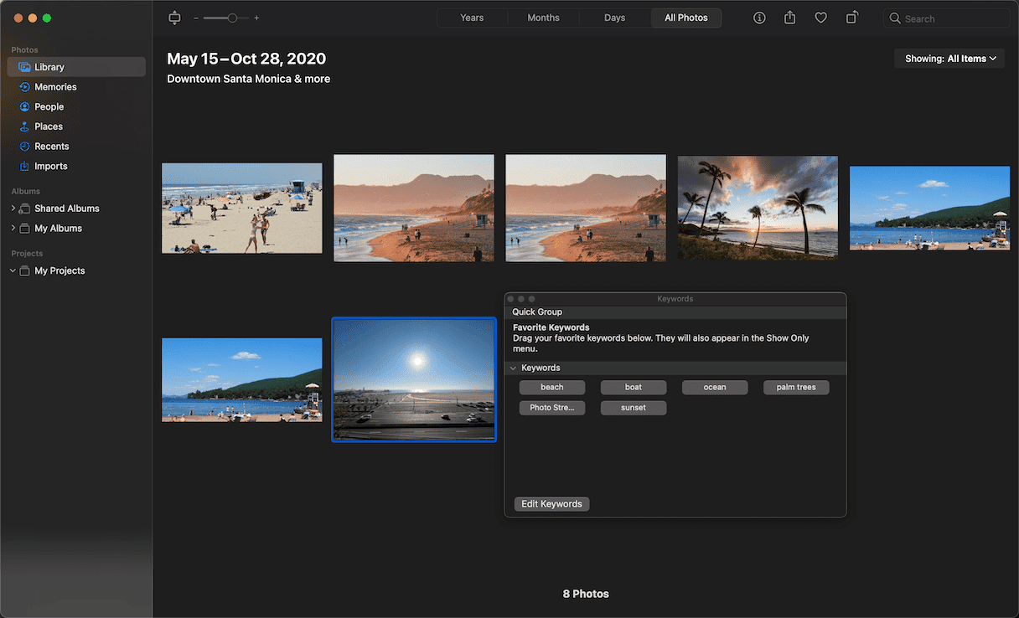
Task: Click the aspect ratio zoom icon
Action: 174,18
